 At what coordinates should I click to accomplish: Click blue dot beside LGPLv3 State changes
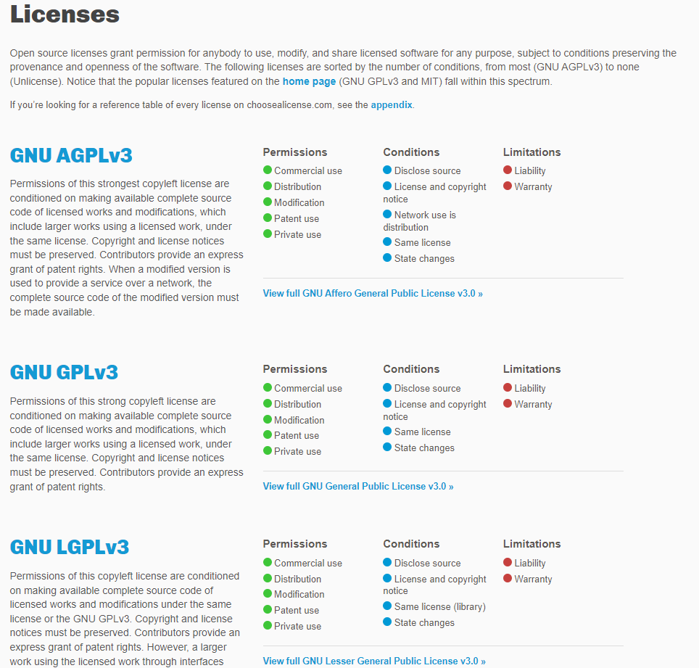pyautogui.click(x=387, y=622)
